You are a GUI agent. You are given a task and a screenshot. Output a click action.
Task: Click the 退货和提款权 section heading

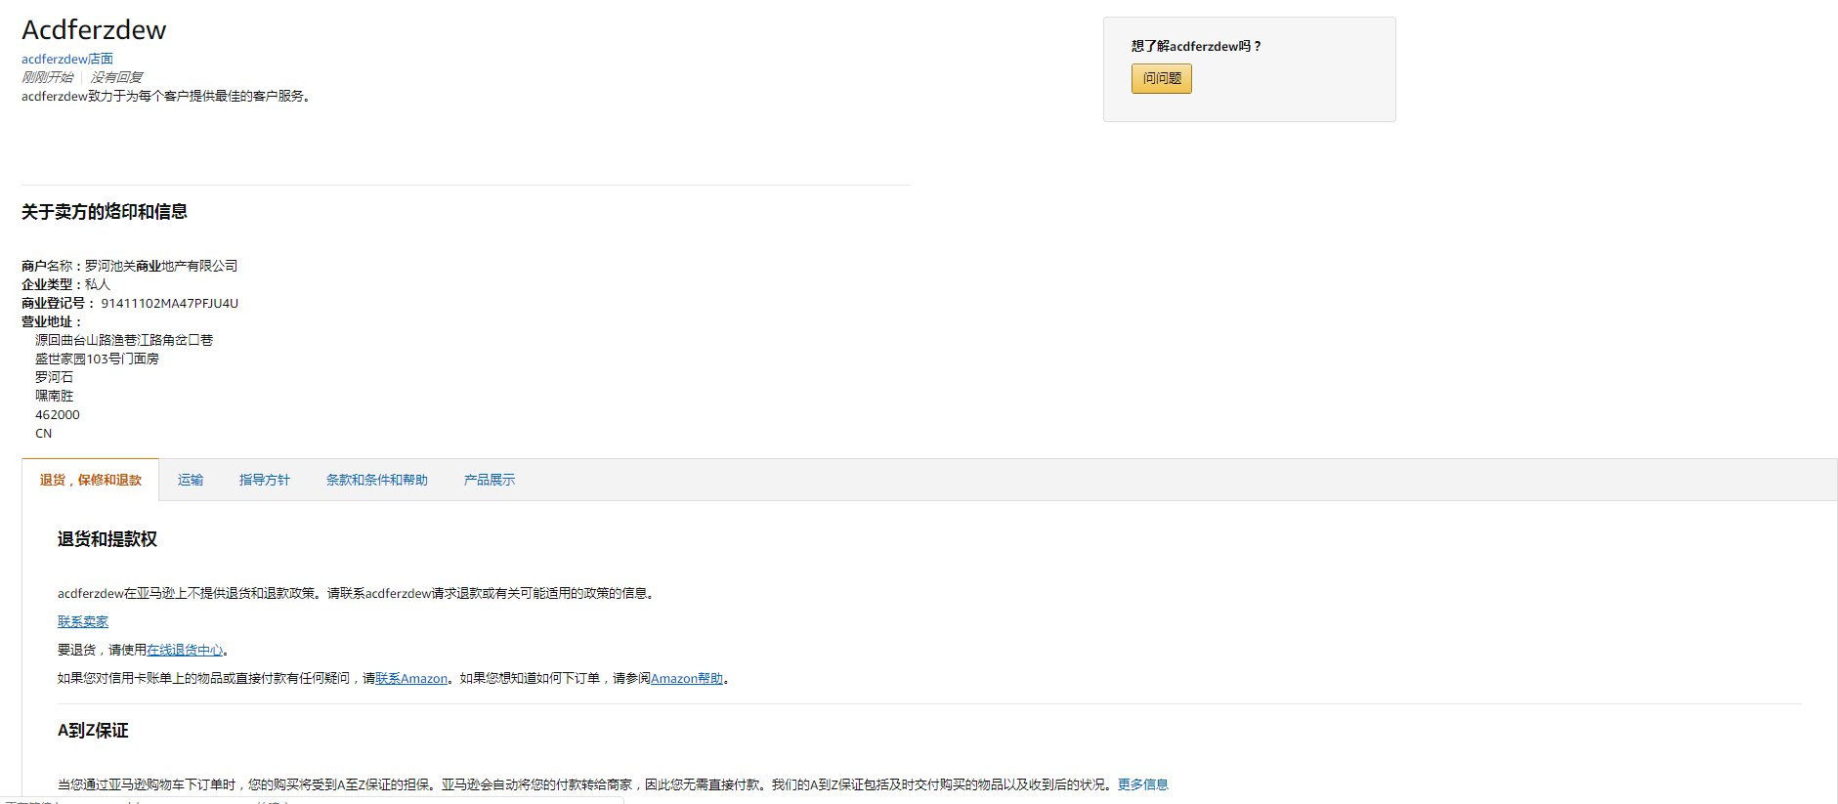click(x=107, y=539)
